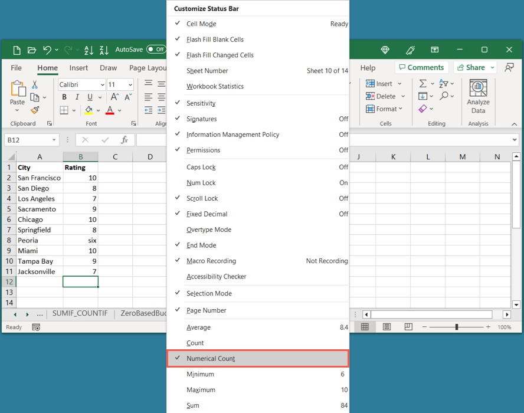Open the Comments panel
Viewport: 524px width, 413px height.
(422, 67)
